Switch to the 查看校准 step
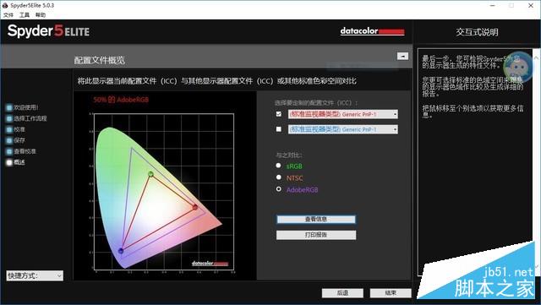Image resolution: width=541 pixels, height=305 pixels. coord(21,151)
